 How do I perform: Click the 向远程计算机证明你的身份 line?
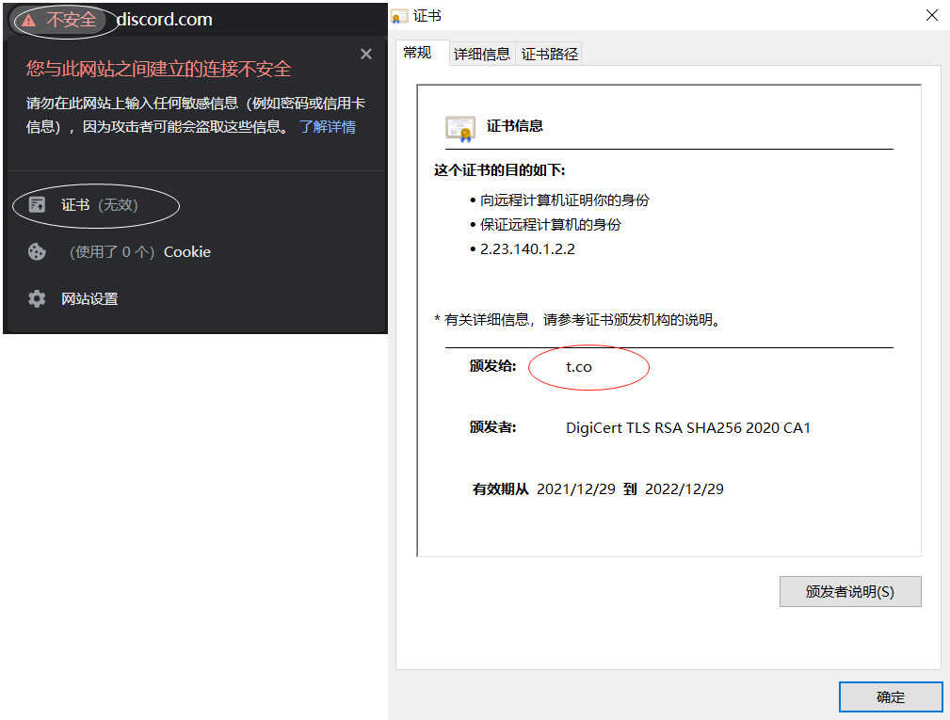565,200
